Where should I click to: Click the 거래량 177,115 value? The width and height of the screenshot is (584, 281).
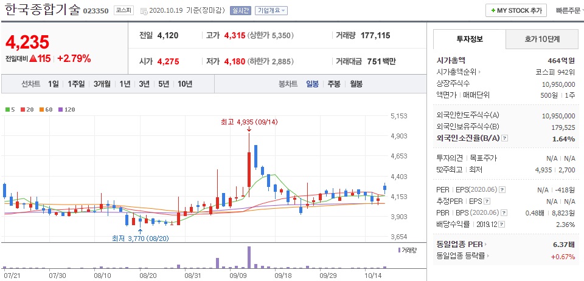coord(375,36)
